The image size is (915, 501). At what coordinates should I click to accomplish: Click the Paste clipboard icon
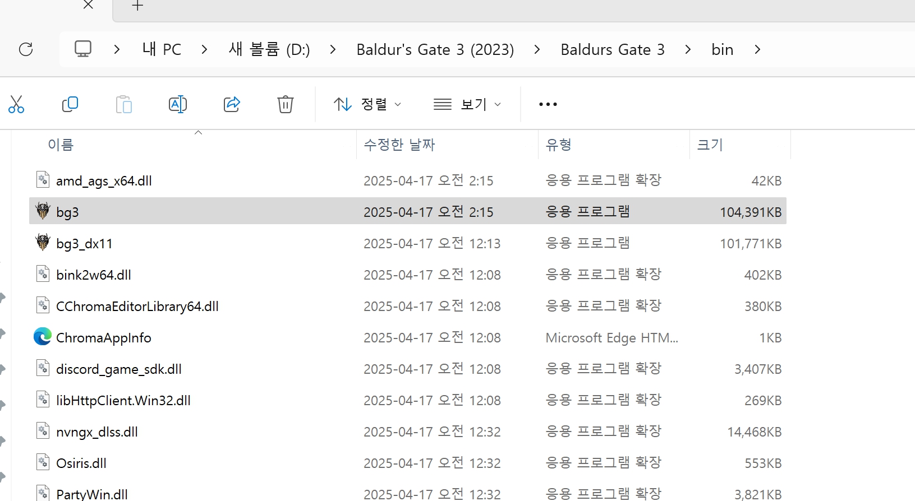pos(123,104)
